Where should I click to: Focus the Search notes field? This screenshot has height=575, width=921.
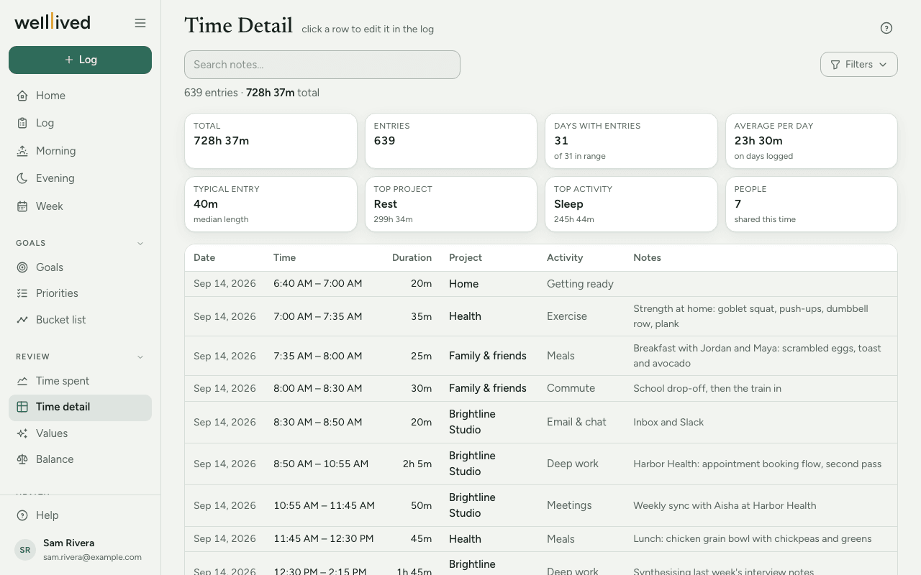click(x=322, y=65)
